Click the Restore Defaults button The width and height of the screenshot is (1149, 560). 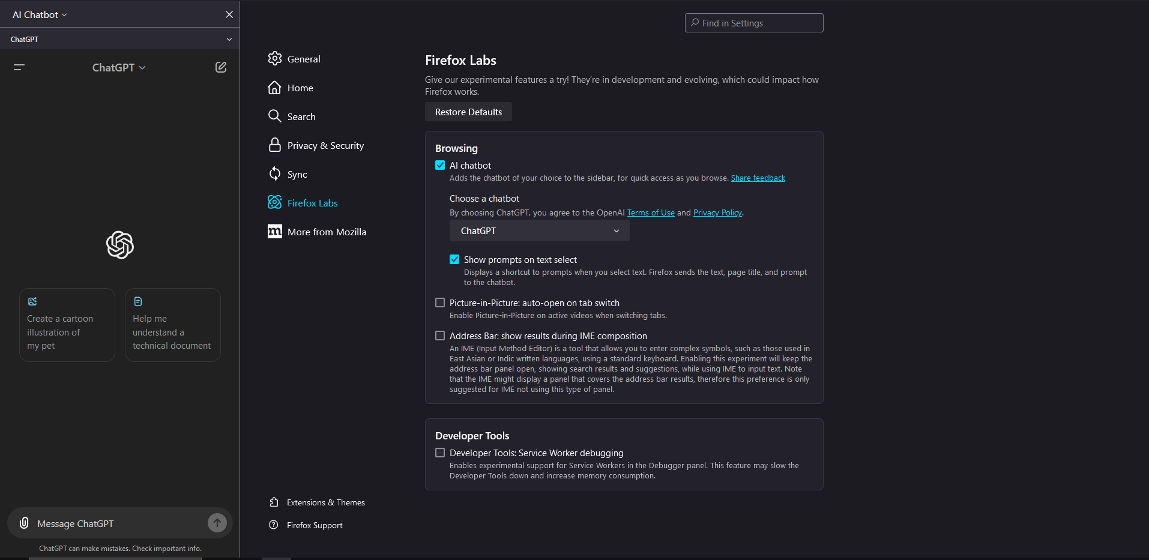coord(468,112)
